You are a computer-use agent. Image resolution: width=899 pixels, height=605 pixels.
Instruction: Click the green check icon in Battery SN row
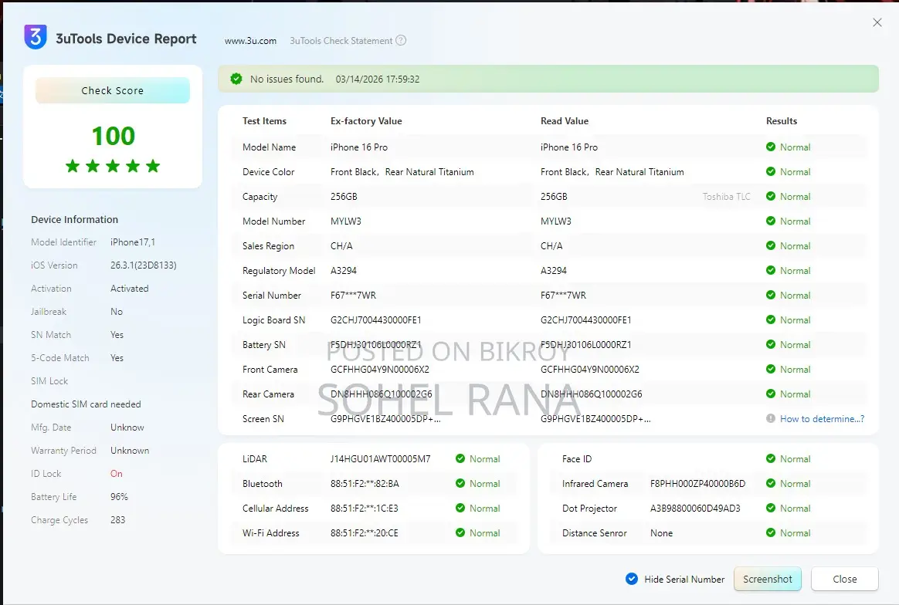771,343
